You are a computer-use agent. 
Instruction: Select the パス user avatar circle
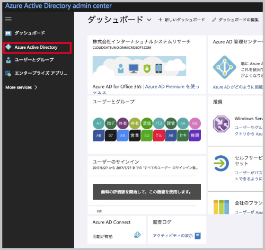pos(158,123)
